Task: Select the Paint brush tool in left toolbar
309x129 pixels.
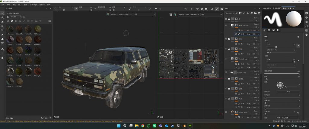Action: pos(3,13)
